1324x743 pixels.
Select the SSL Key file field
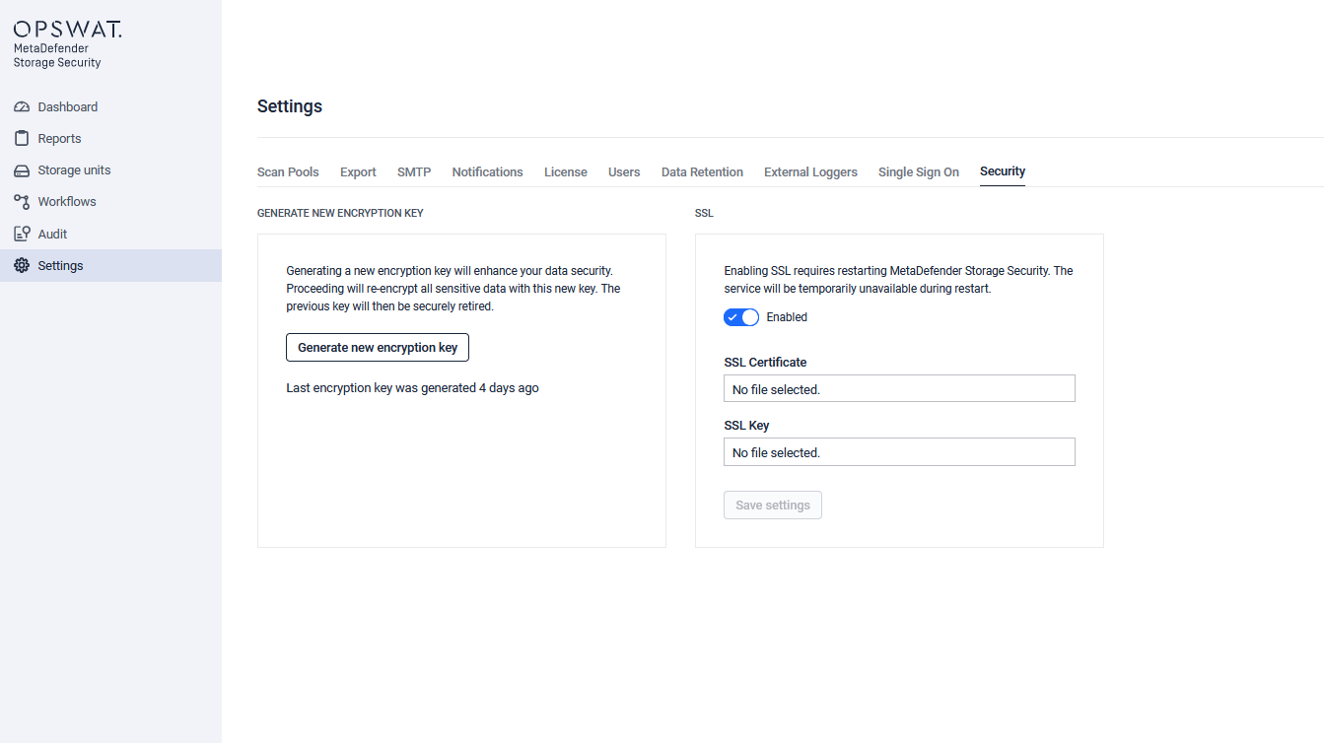[899, 452]
